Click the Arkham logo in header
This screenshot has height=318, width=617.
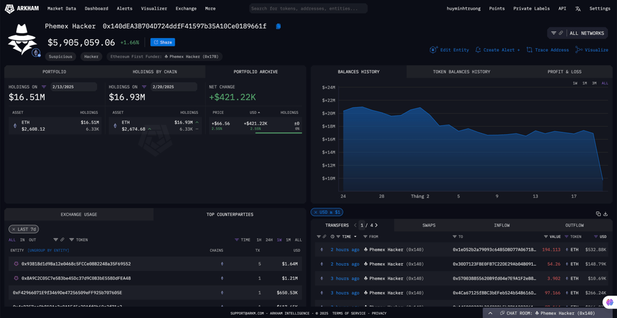tap(22, 8)
